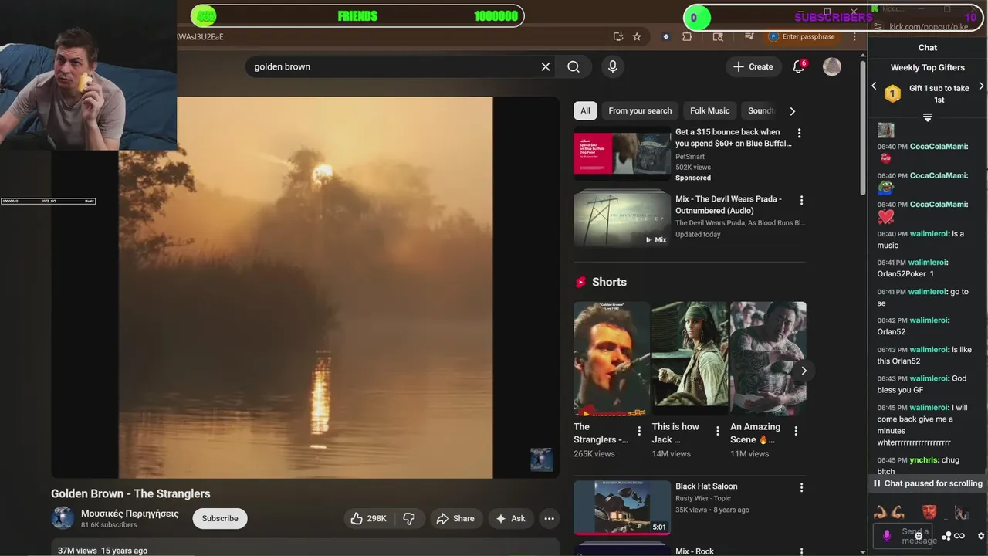
Task: Select the Soundtracks chip
Action: (760, 110)
